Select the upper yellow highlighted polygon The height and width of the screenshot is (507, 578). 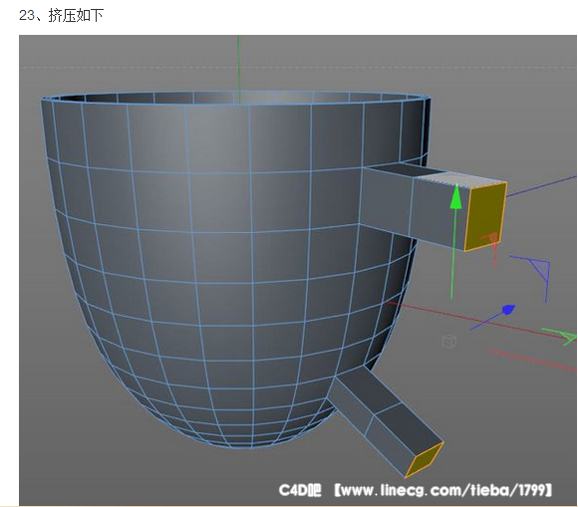[485, 217]
